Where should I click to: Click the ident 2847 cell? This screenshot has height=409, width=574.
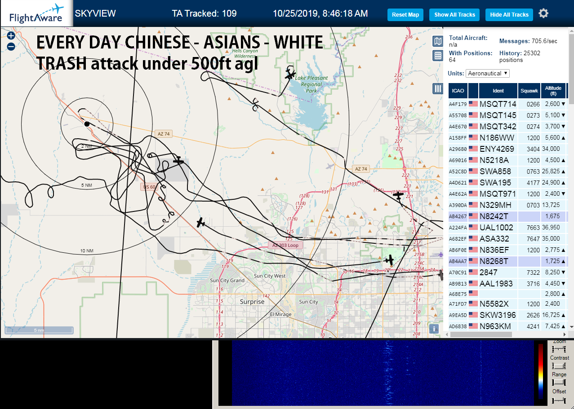[x=498, y=272]
